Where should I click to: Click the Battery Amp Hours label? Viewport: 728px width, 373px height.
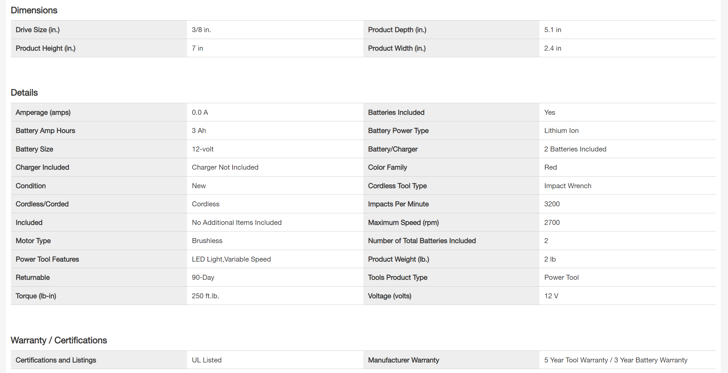coord(45,131)
